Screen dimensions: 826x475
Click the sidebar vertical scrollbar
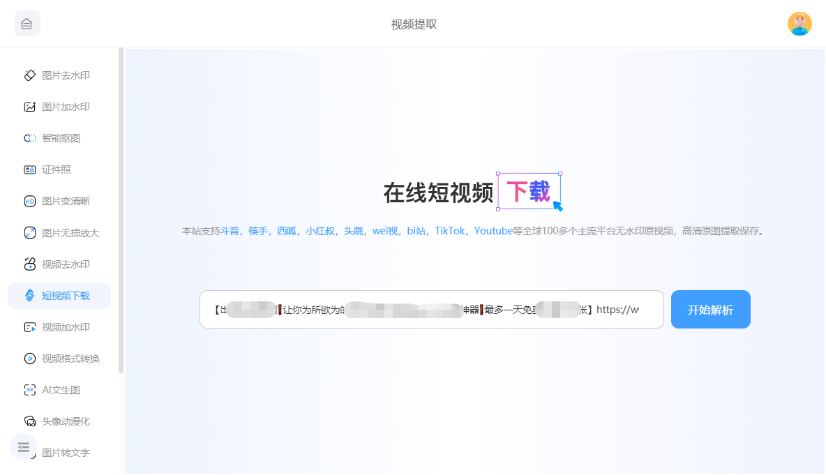coord(121,211)
